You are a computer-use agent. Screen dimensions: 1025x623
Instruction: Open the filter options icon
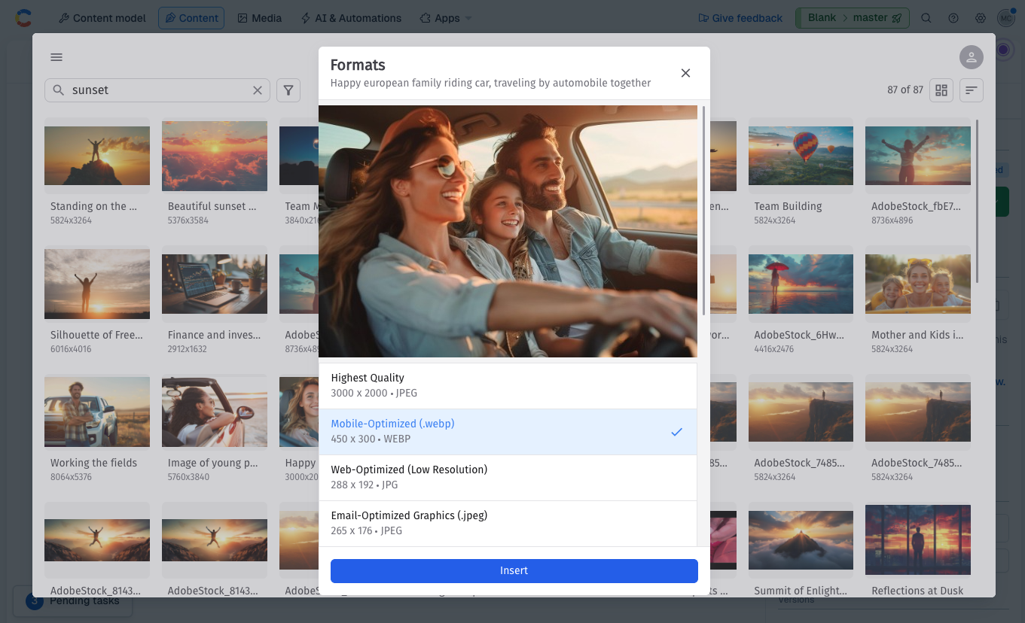288,90
